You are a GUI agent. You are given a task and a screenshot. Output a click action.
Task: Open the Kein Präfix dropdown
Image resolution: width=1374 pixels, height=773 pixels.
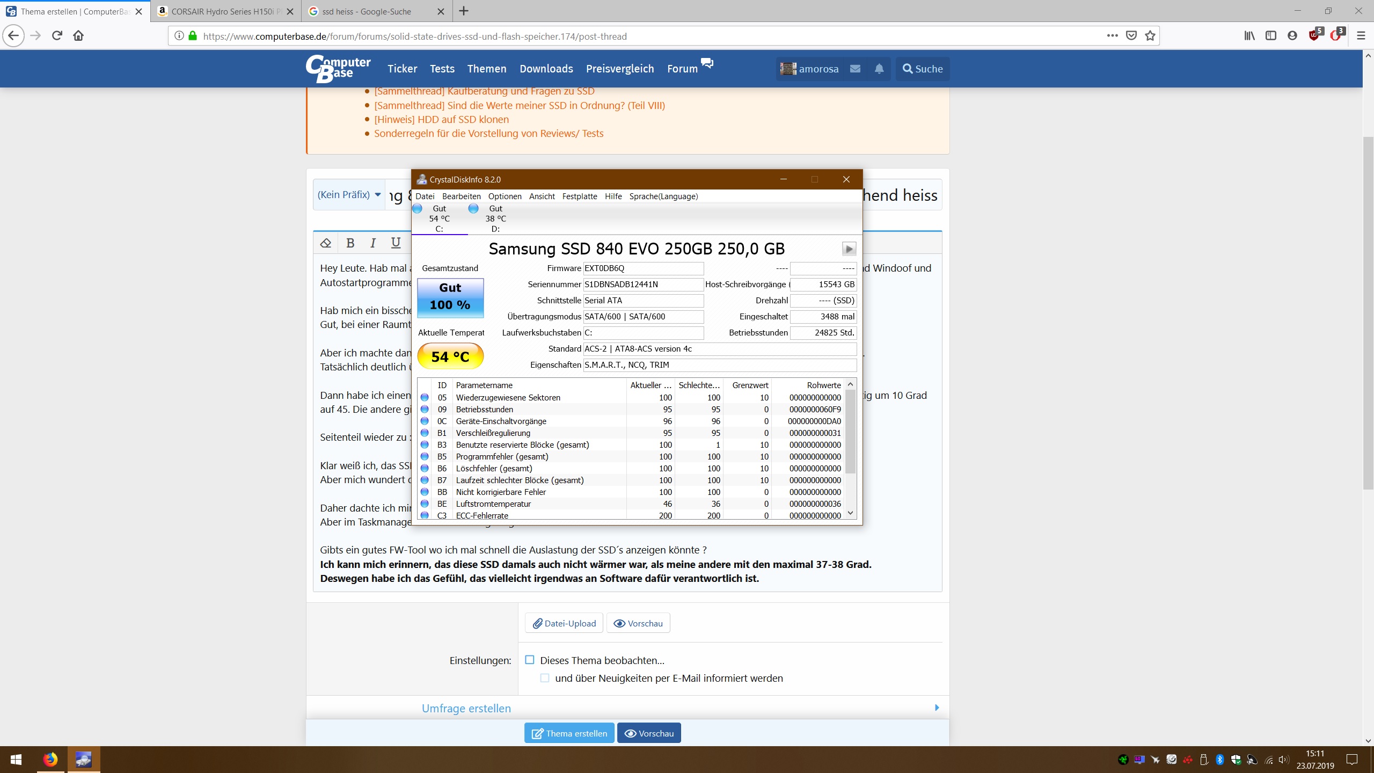click(x=349, y=195)
